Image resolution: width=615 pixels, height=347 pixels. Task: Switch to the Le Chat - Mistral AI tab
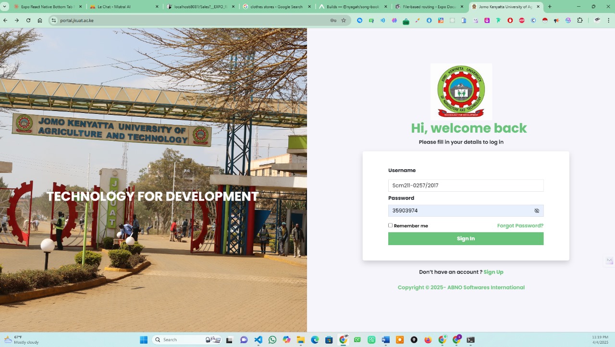click(114, 7)
